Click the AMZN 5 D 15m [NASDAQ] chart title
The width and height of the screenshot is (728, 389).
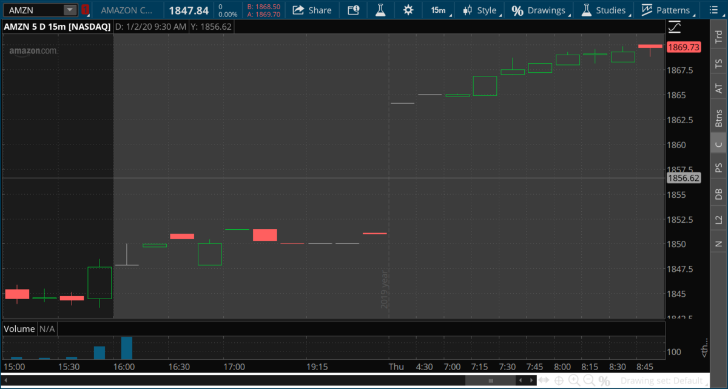pyautogui.click(x=57, y=27)
